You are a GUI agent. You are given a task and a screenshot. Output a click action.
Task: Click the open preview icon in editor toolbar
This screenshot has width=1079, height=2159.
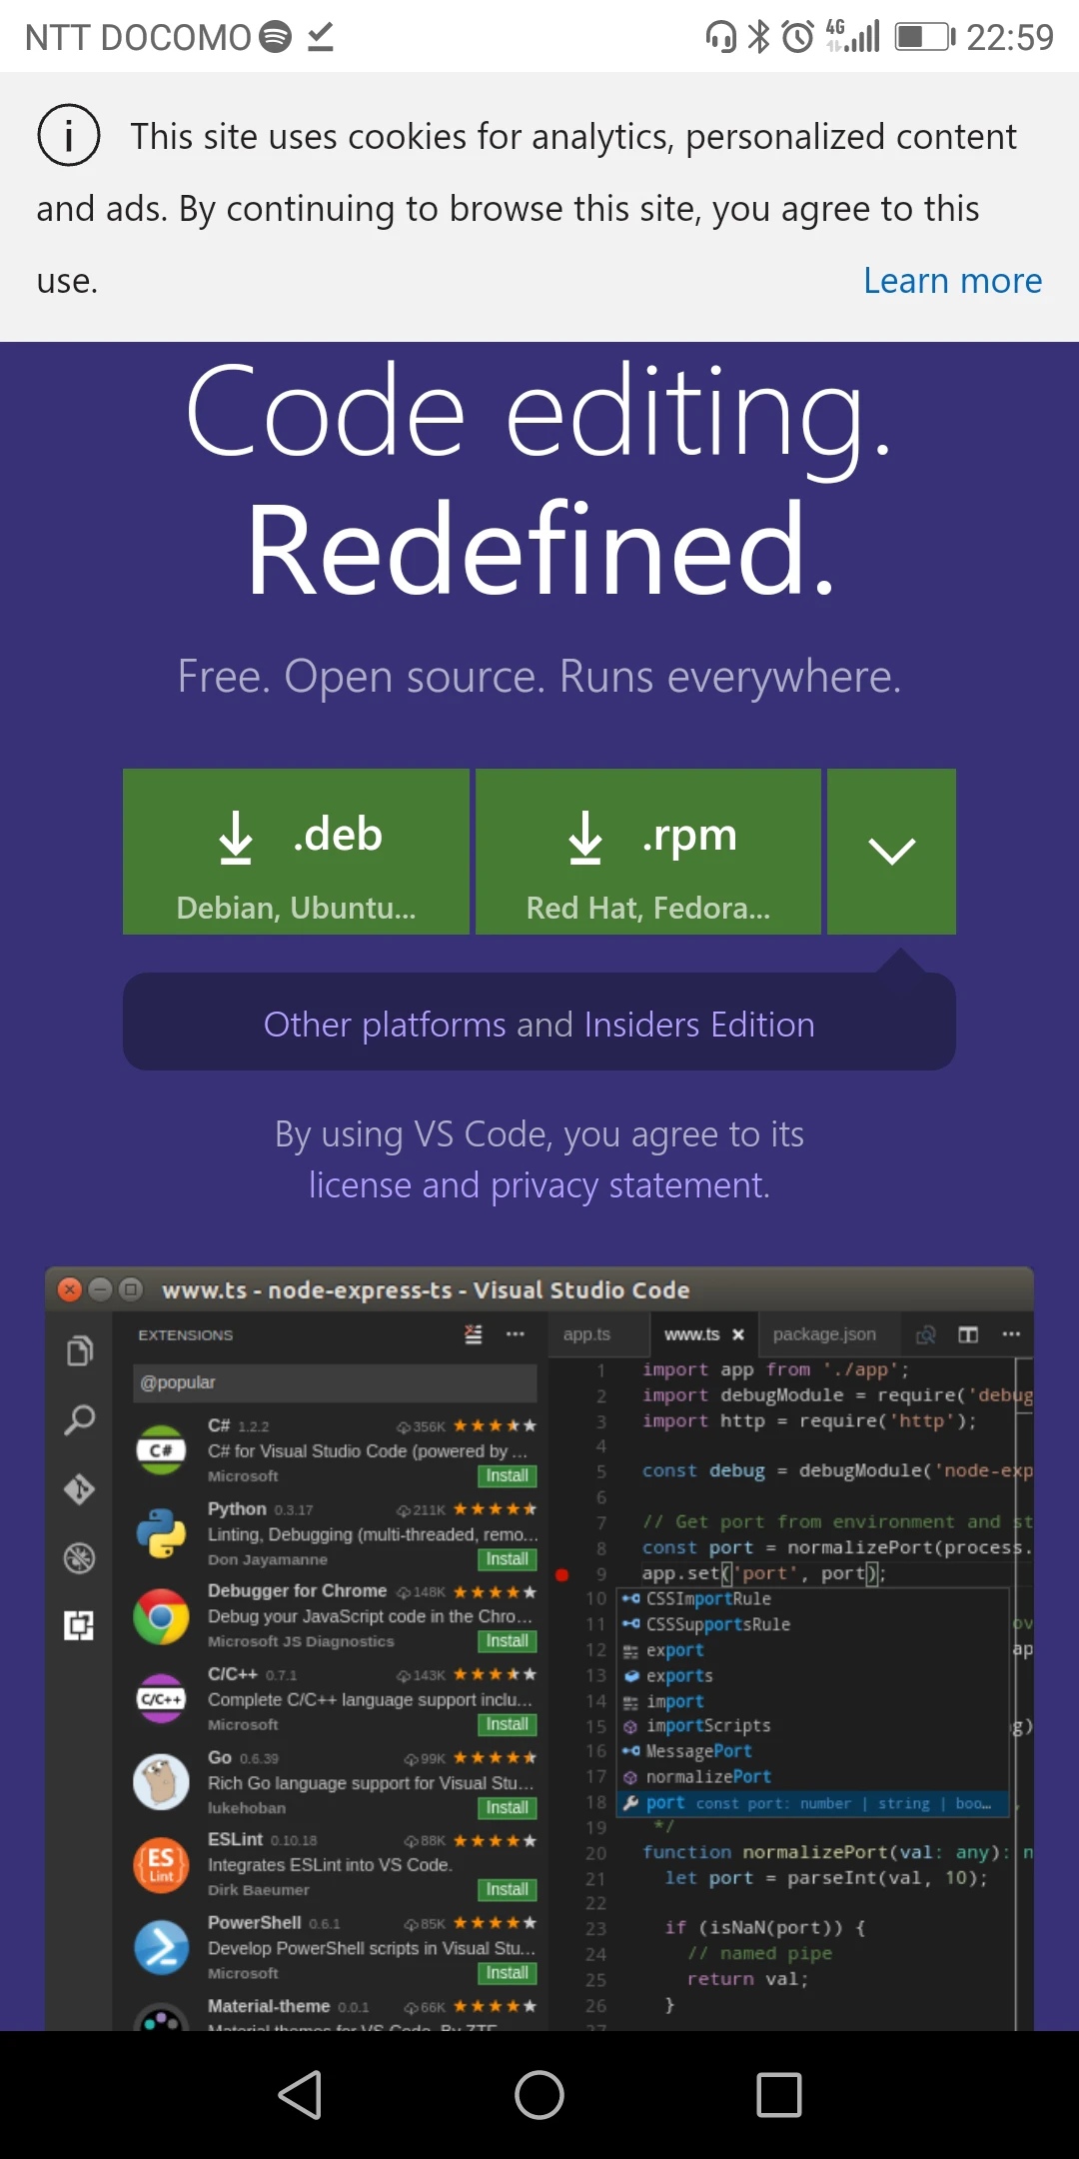(x=926, y=1334)
